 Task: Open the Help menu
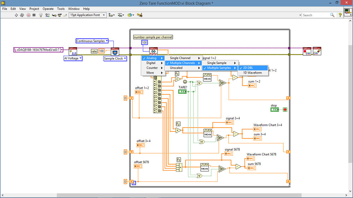(87, 9)
